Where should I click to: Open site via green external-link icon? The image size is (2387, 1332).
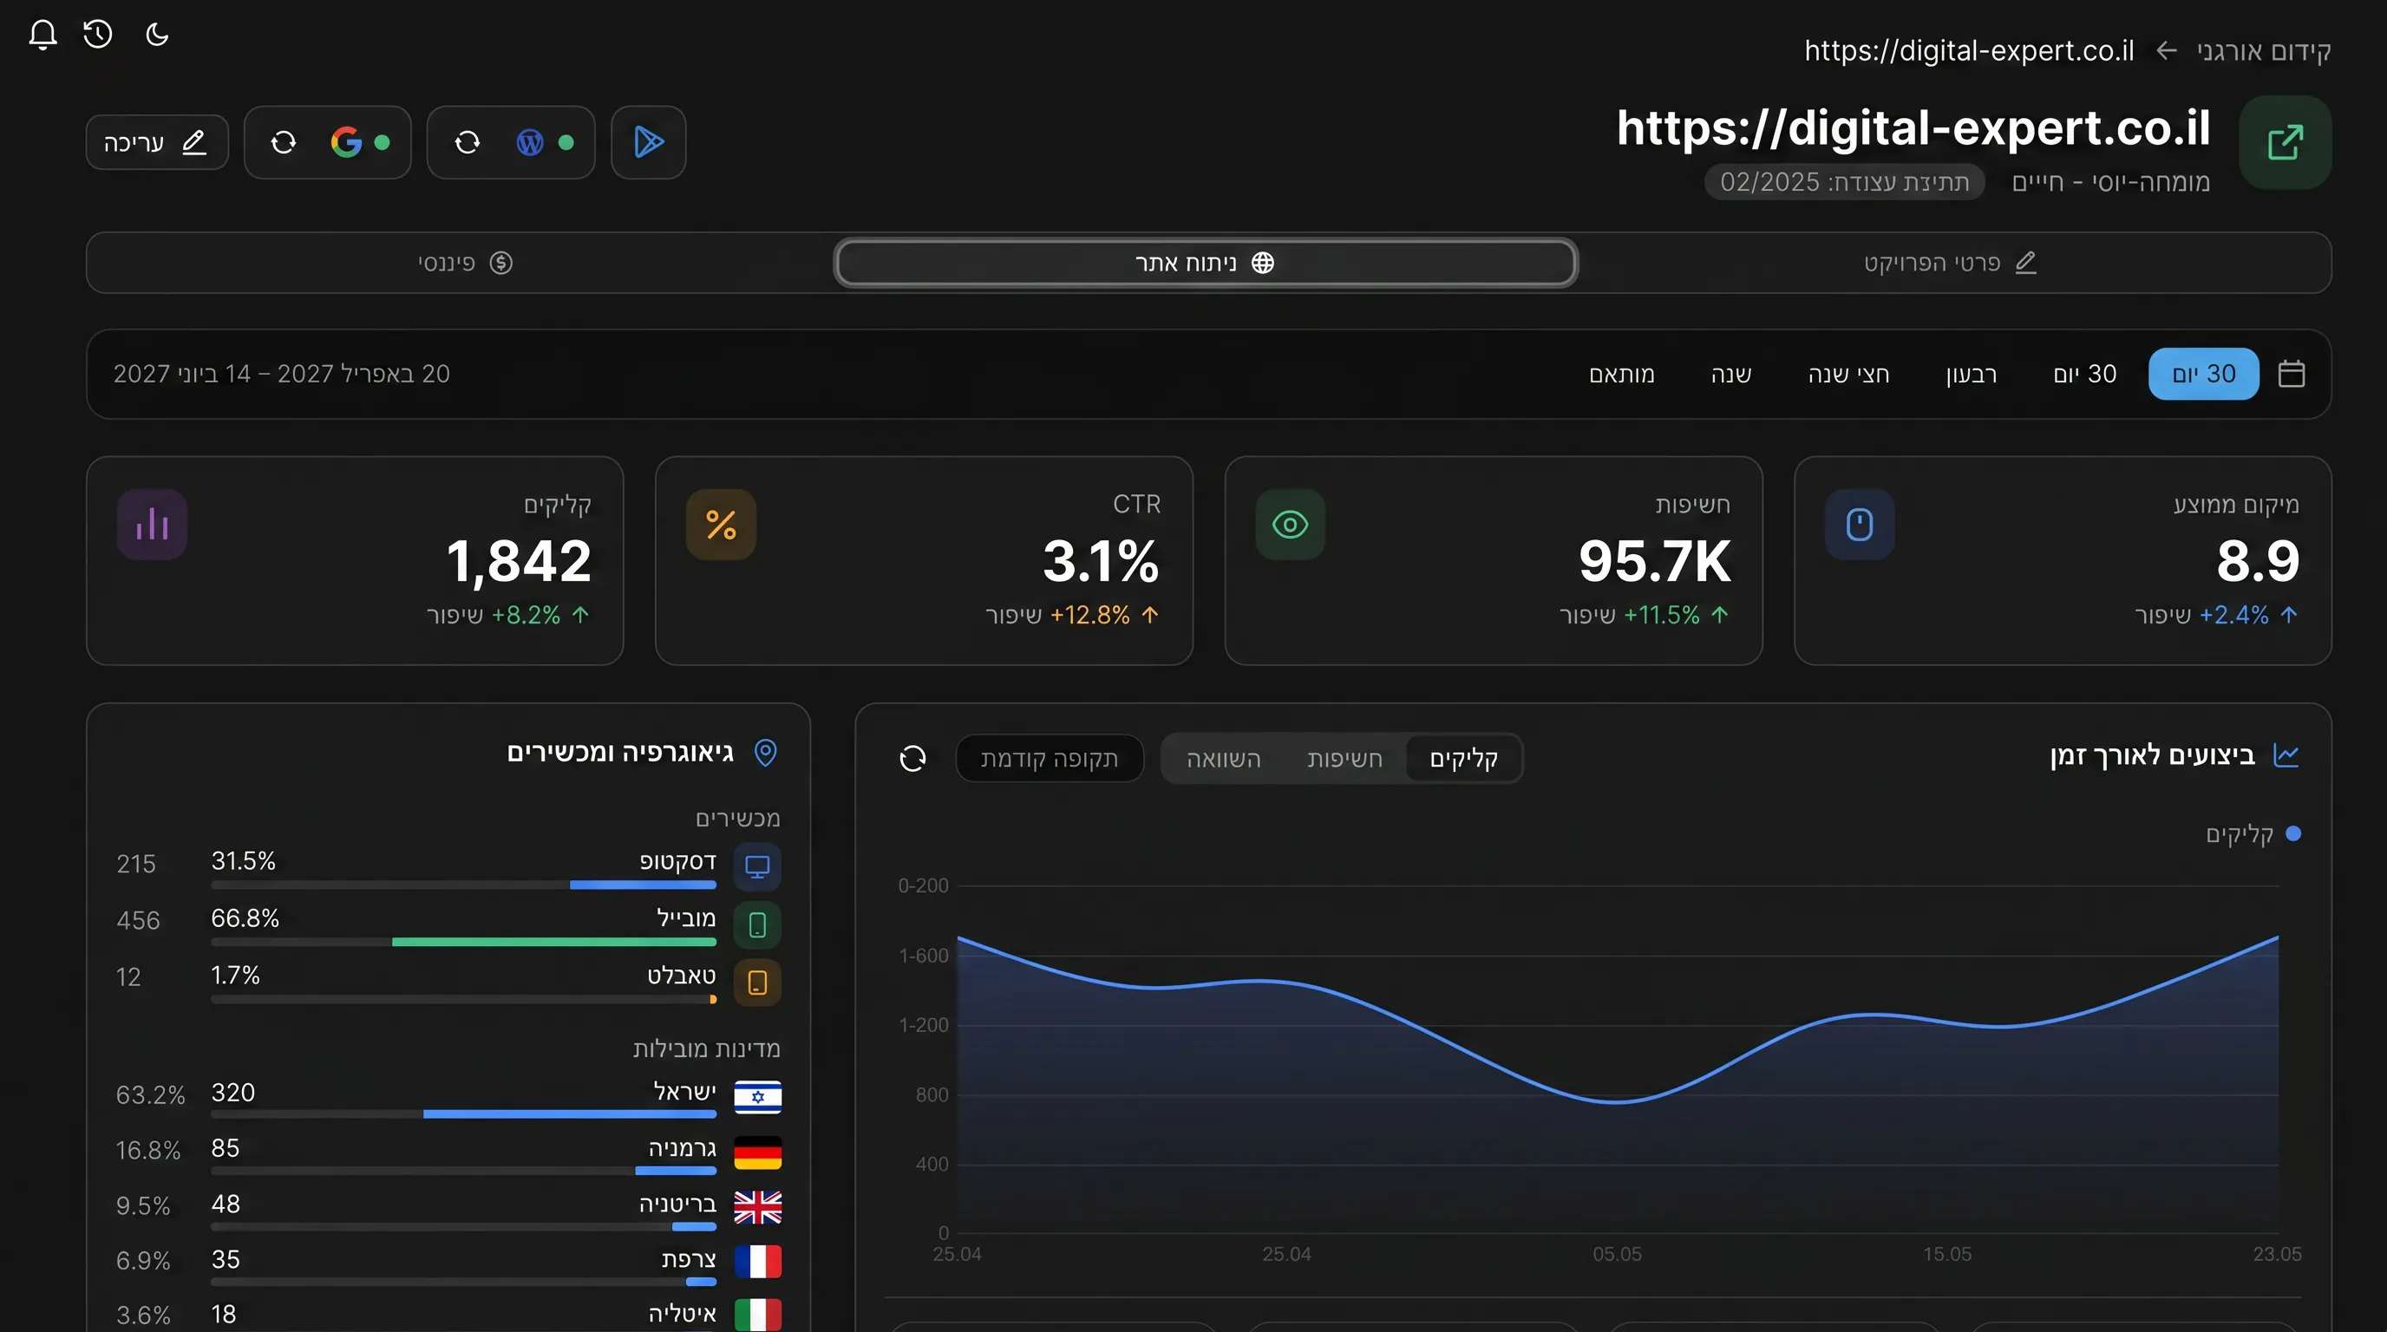click(x=2285, y=142)
